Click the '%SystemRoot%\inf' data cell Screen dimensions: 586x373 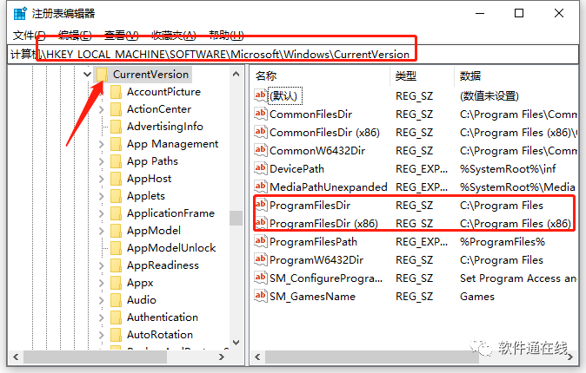point(508,169)
